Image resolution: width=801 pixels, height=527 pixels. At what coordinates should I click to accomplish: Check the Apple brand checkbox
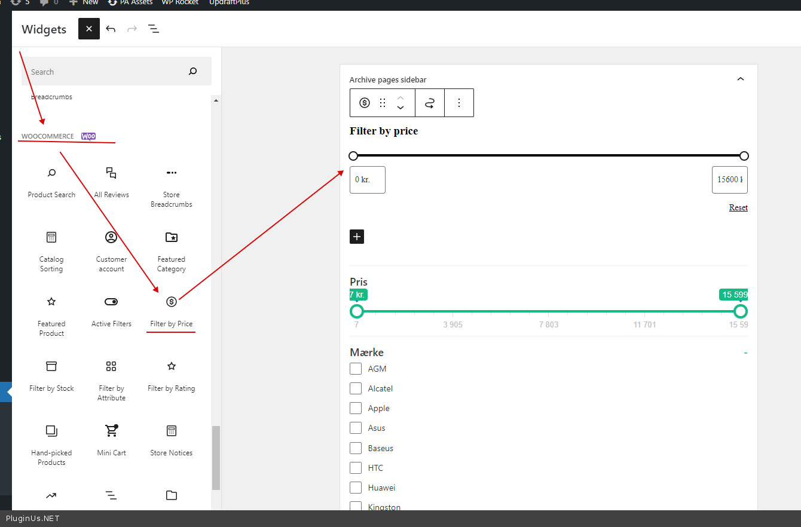356,408
